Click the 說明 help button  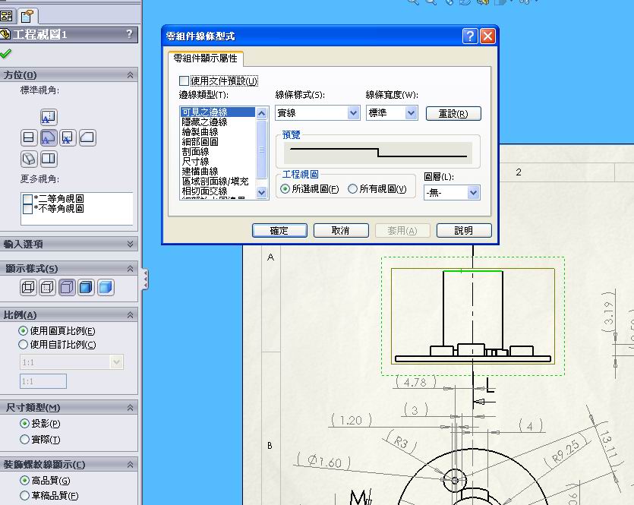[464, 230]
